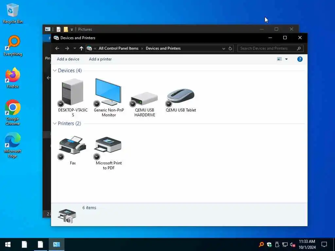Collapse the Printers (2) group
The width and height of the screenshot is (335, 251).
(55, 123)
